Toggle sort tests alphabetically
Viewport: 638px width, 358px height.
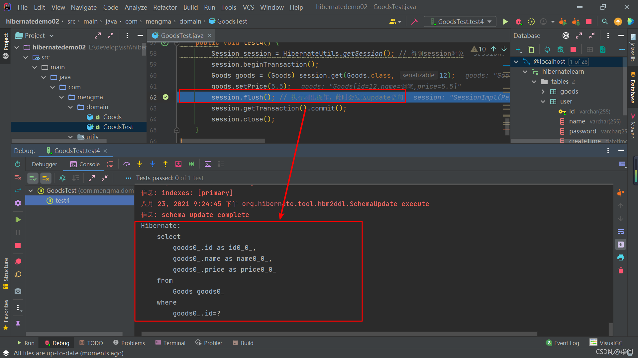pos(62,178)
